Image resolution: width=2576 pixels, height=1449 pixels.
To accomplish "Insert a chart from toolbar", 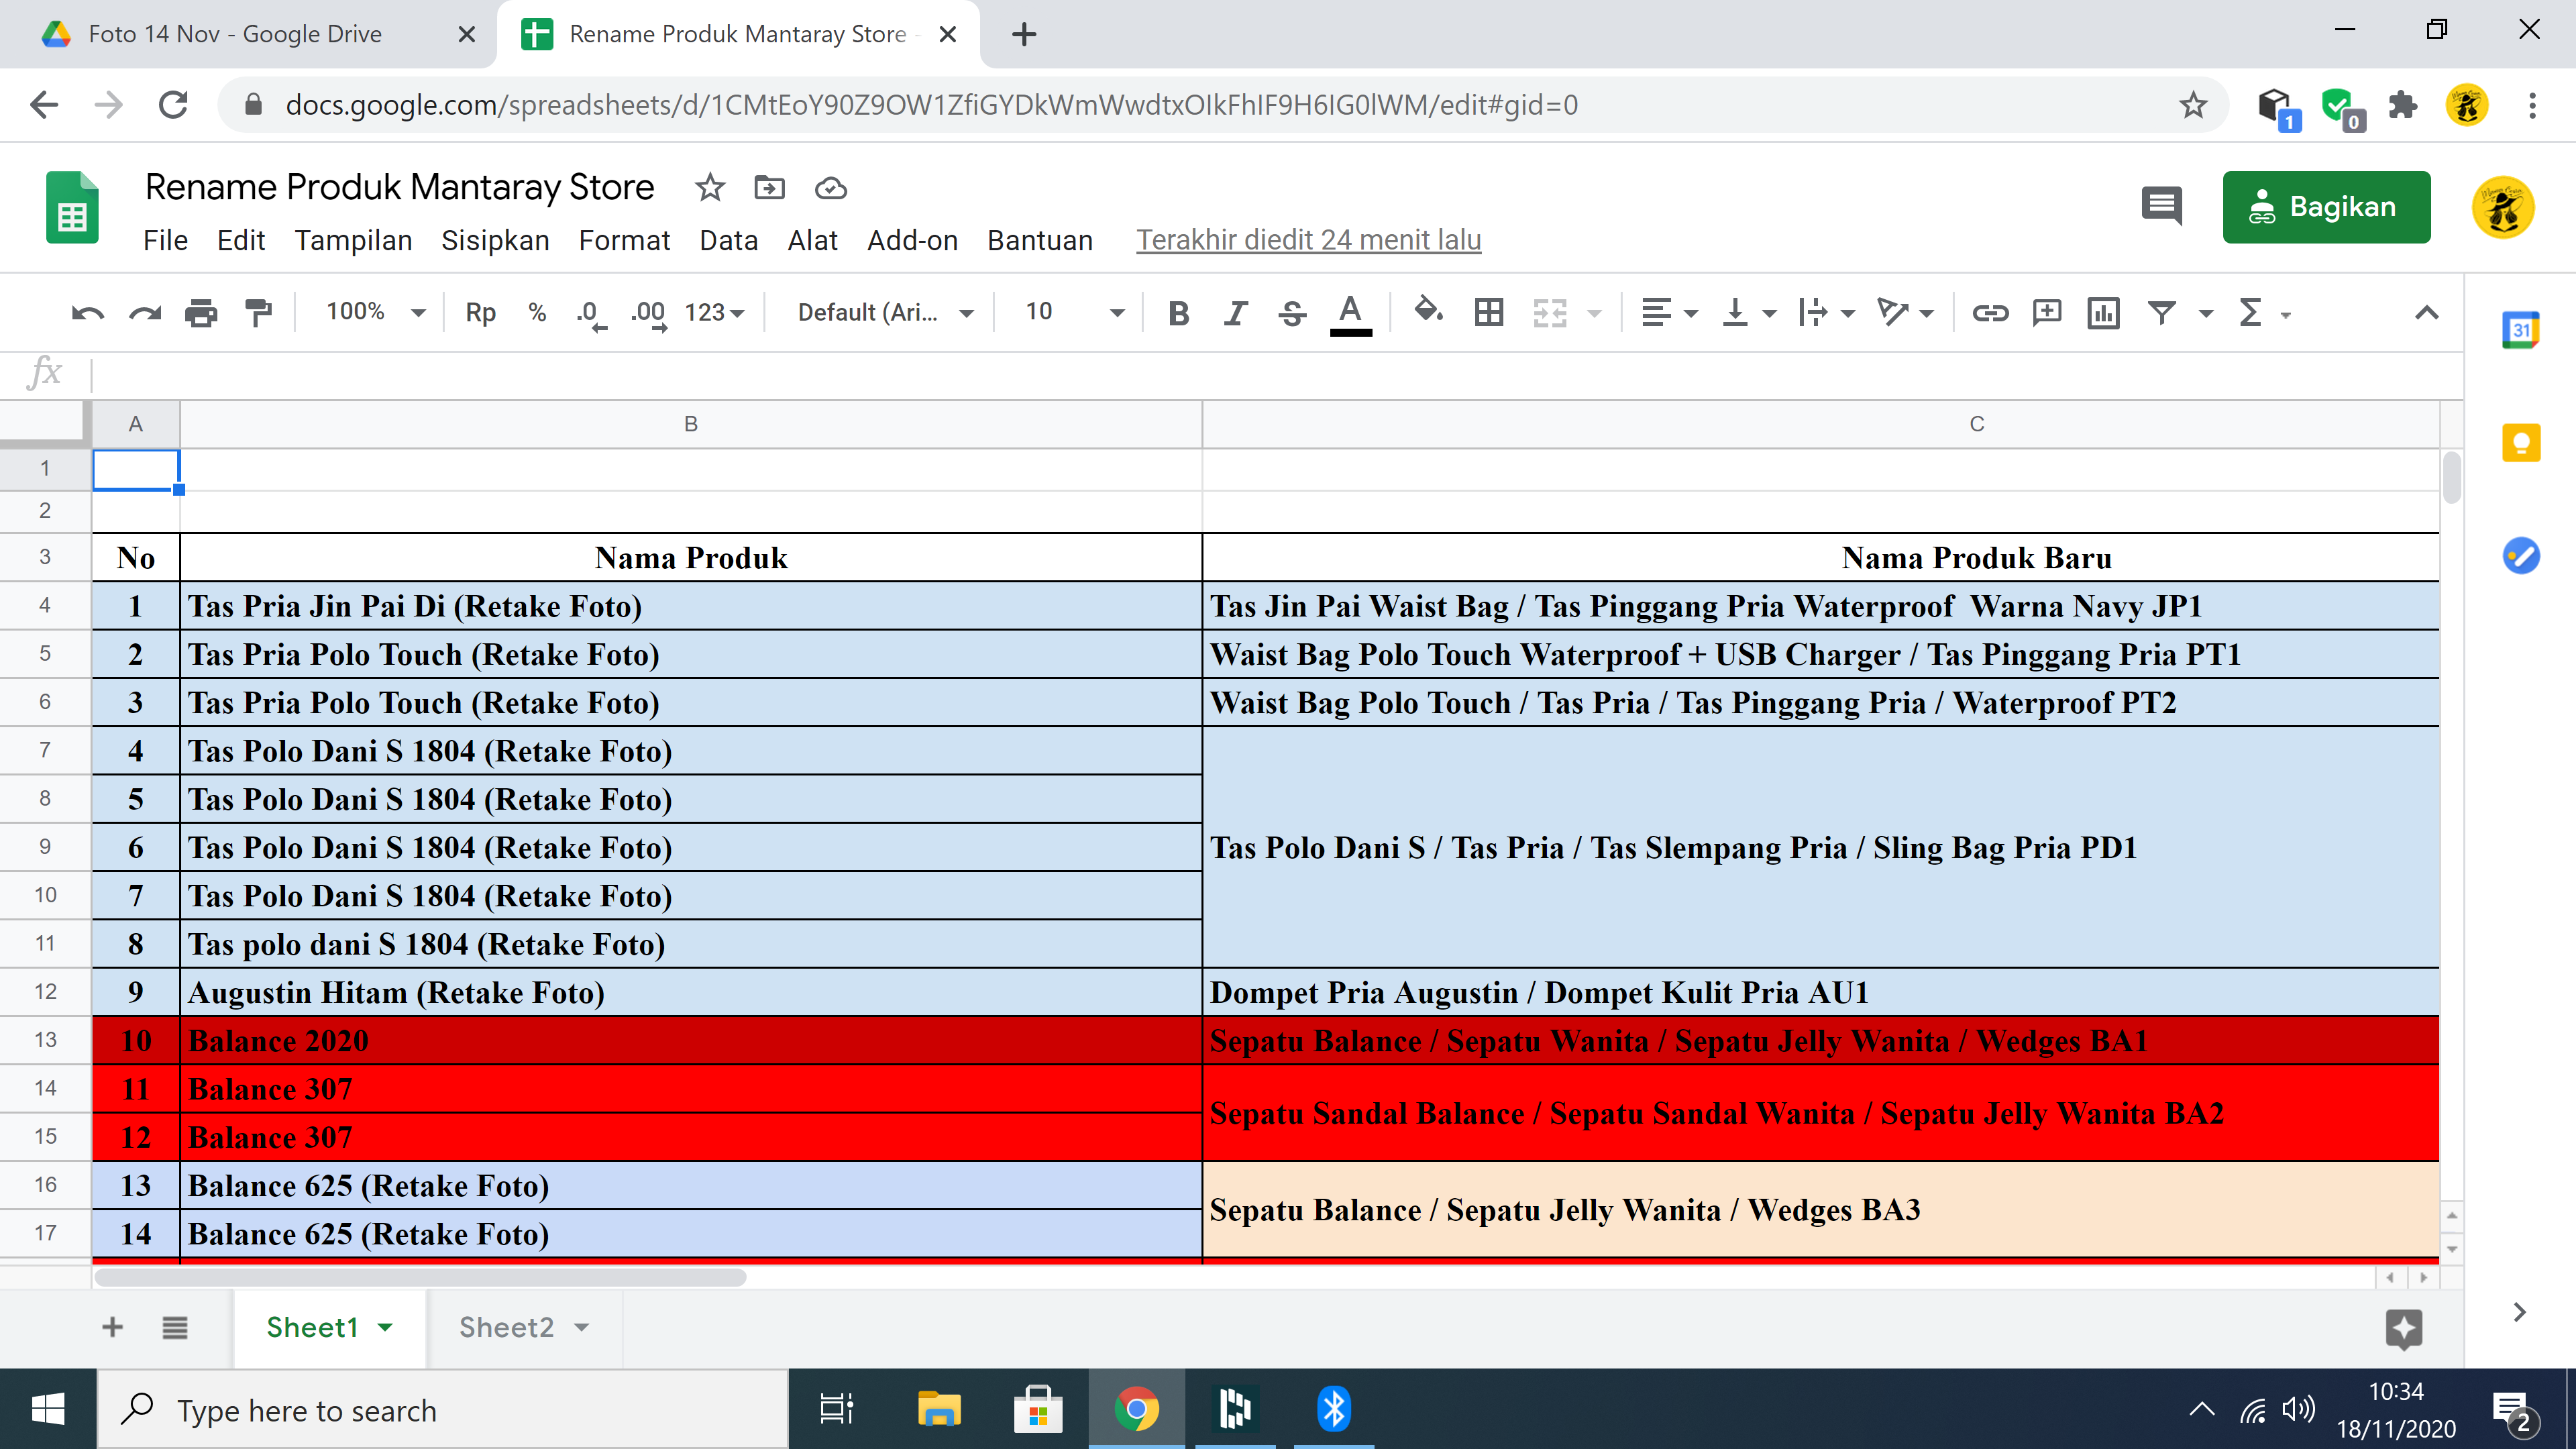I will 2103,313.
